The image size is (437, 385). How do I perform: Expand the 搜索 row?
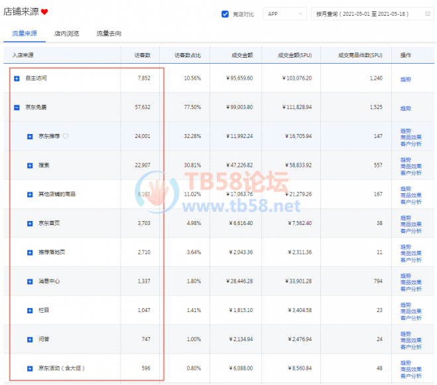click(x=30, y=165)
